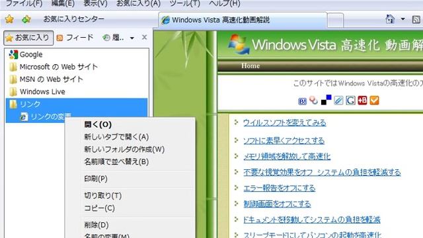Open the Home button dropdown arrow
This screenshot has width=423, height=238.
[403, 19]
